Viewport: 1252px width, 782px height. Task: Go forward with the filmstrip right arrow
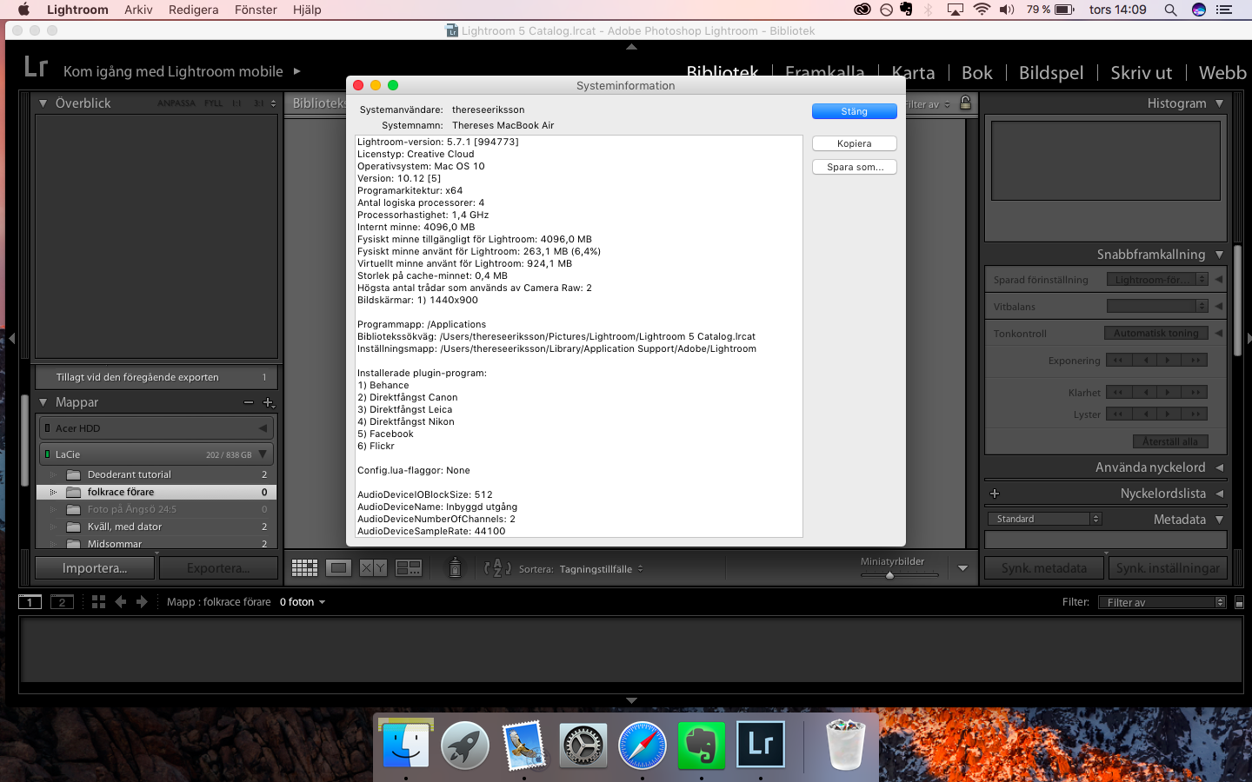[142, 601]
